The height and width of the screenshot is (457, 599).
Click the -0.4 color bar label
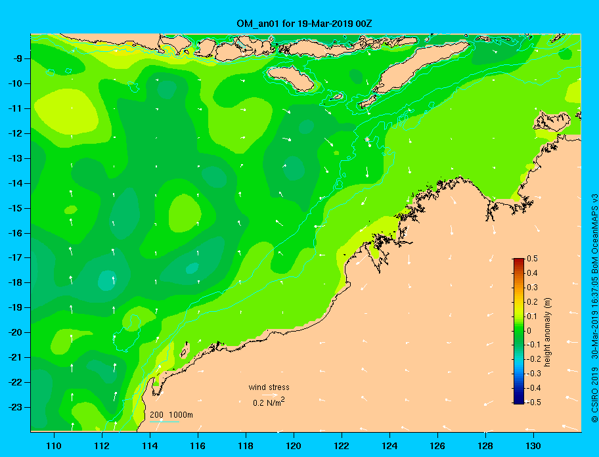point(533,388)
